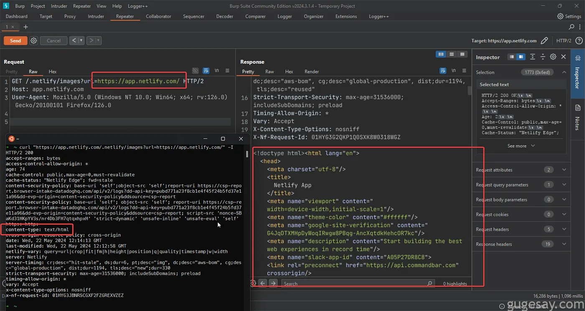Go forward in request history
Screen dimensions: 585x311
pos(91,41)
